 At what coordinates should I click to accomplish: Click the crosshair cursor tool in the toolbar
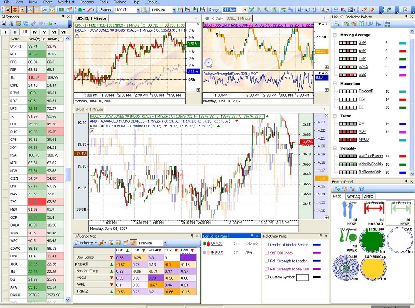(x=336, y=10)
